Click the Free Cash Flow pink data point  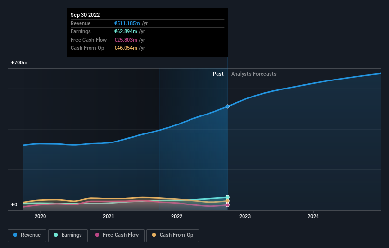click(x=227, y=205)
